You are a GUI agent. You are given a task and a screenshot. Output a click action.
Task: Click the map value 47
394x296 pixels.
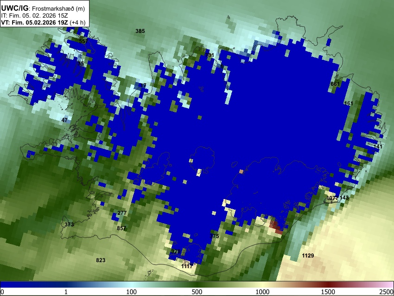coord(64,120)
